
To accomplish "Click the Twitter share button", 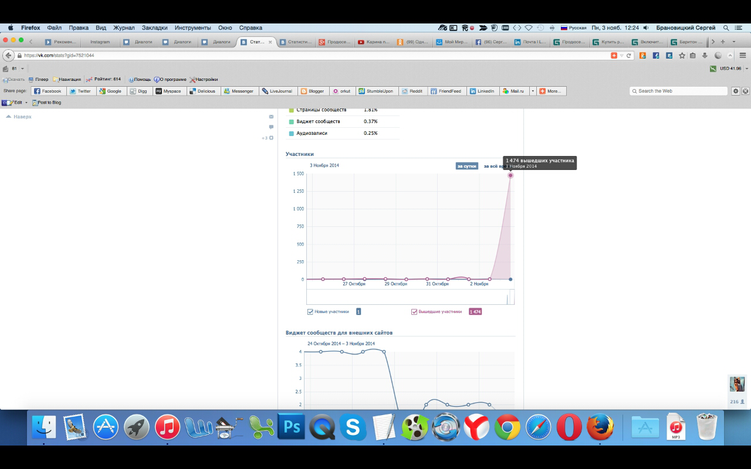I will click(80, 91).
